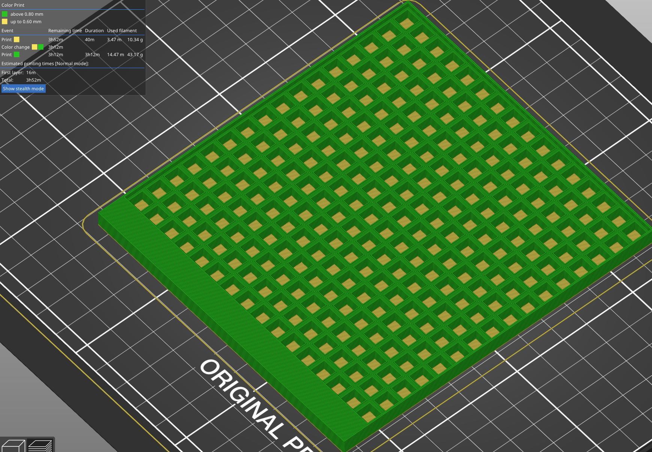This screenshot has height=452, width=652.
Task: Click the 3.47 m filament length value
Action: tap(114, 39)
